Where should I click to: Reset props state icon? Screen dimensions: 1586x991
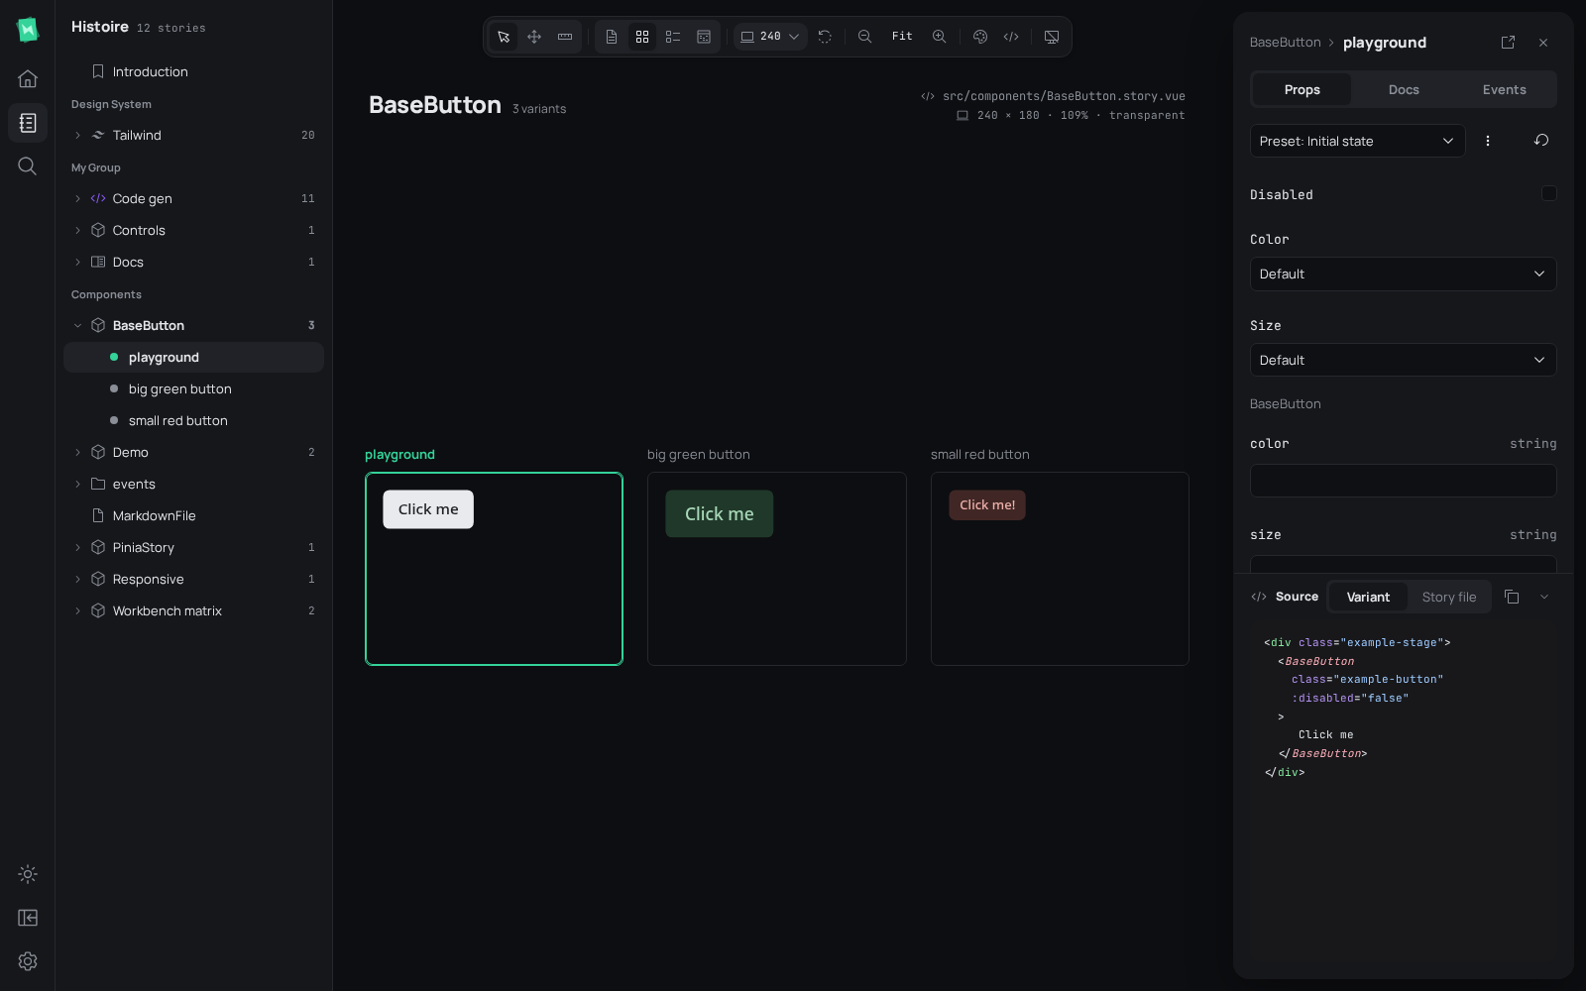coord(1541,141)
